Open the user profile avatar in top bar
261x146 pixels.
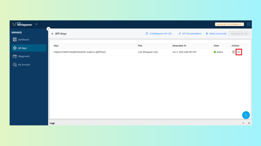coord(249,24)
